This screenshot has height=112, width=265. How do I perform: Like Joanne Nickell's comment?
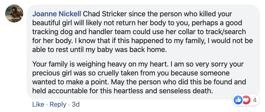point(38,104)
